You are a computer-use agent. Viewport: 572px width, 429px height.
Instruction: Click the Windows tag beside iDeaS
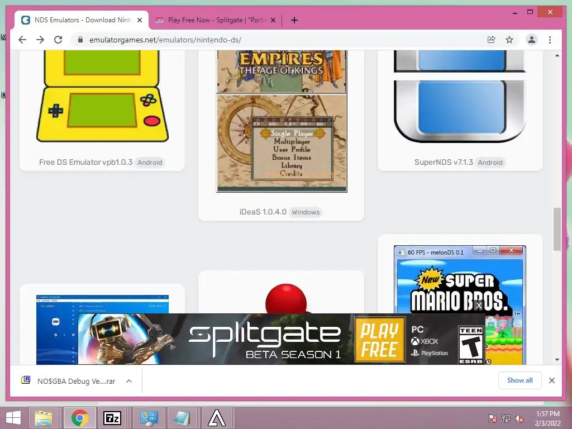[306, 212]
